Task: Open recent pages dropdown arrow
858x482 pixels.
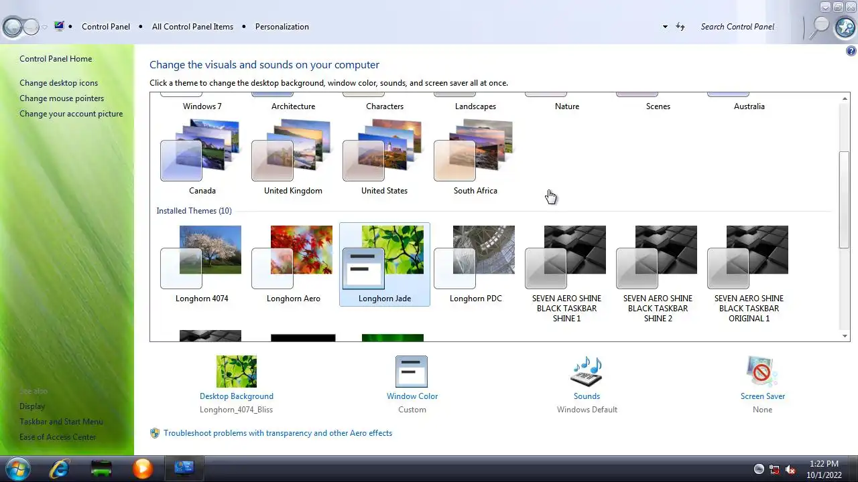Action: tap(44, 27)
